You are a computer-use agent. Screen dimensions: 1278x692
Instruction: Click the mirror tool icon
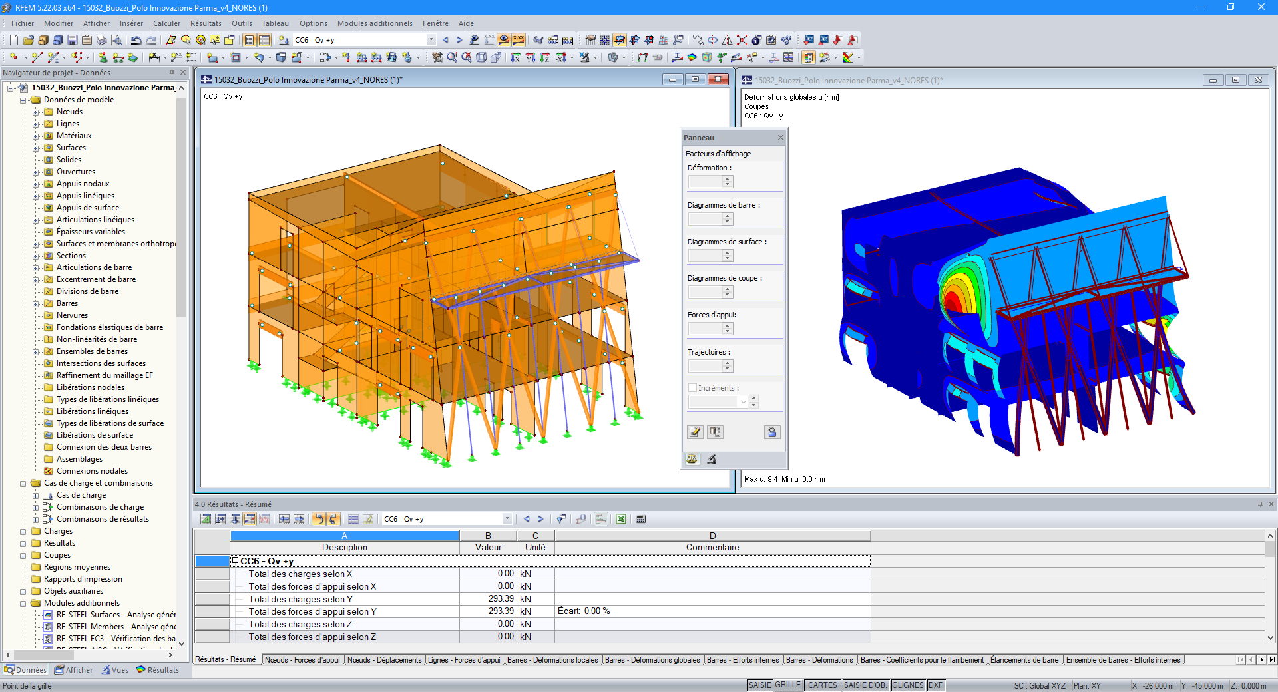[x=728, y=40]
